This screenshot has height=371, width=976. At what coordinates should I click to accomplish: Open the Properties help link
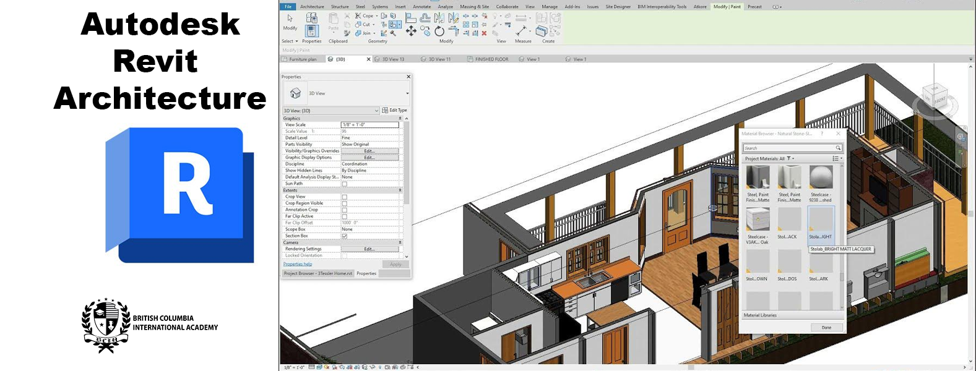pyautogui.click(x=298, y=264)
